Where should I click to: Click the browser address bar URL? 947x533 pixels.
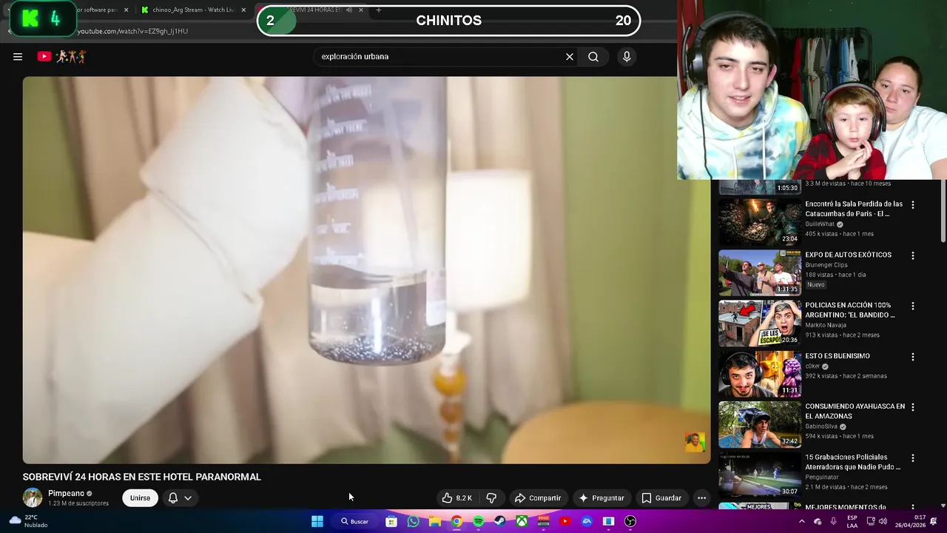132,31
